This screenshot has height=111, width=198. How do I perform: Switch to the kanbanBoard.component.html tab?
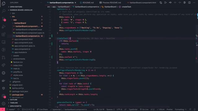pyautogui.click(x=142, y=2)
